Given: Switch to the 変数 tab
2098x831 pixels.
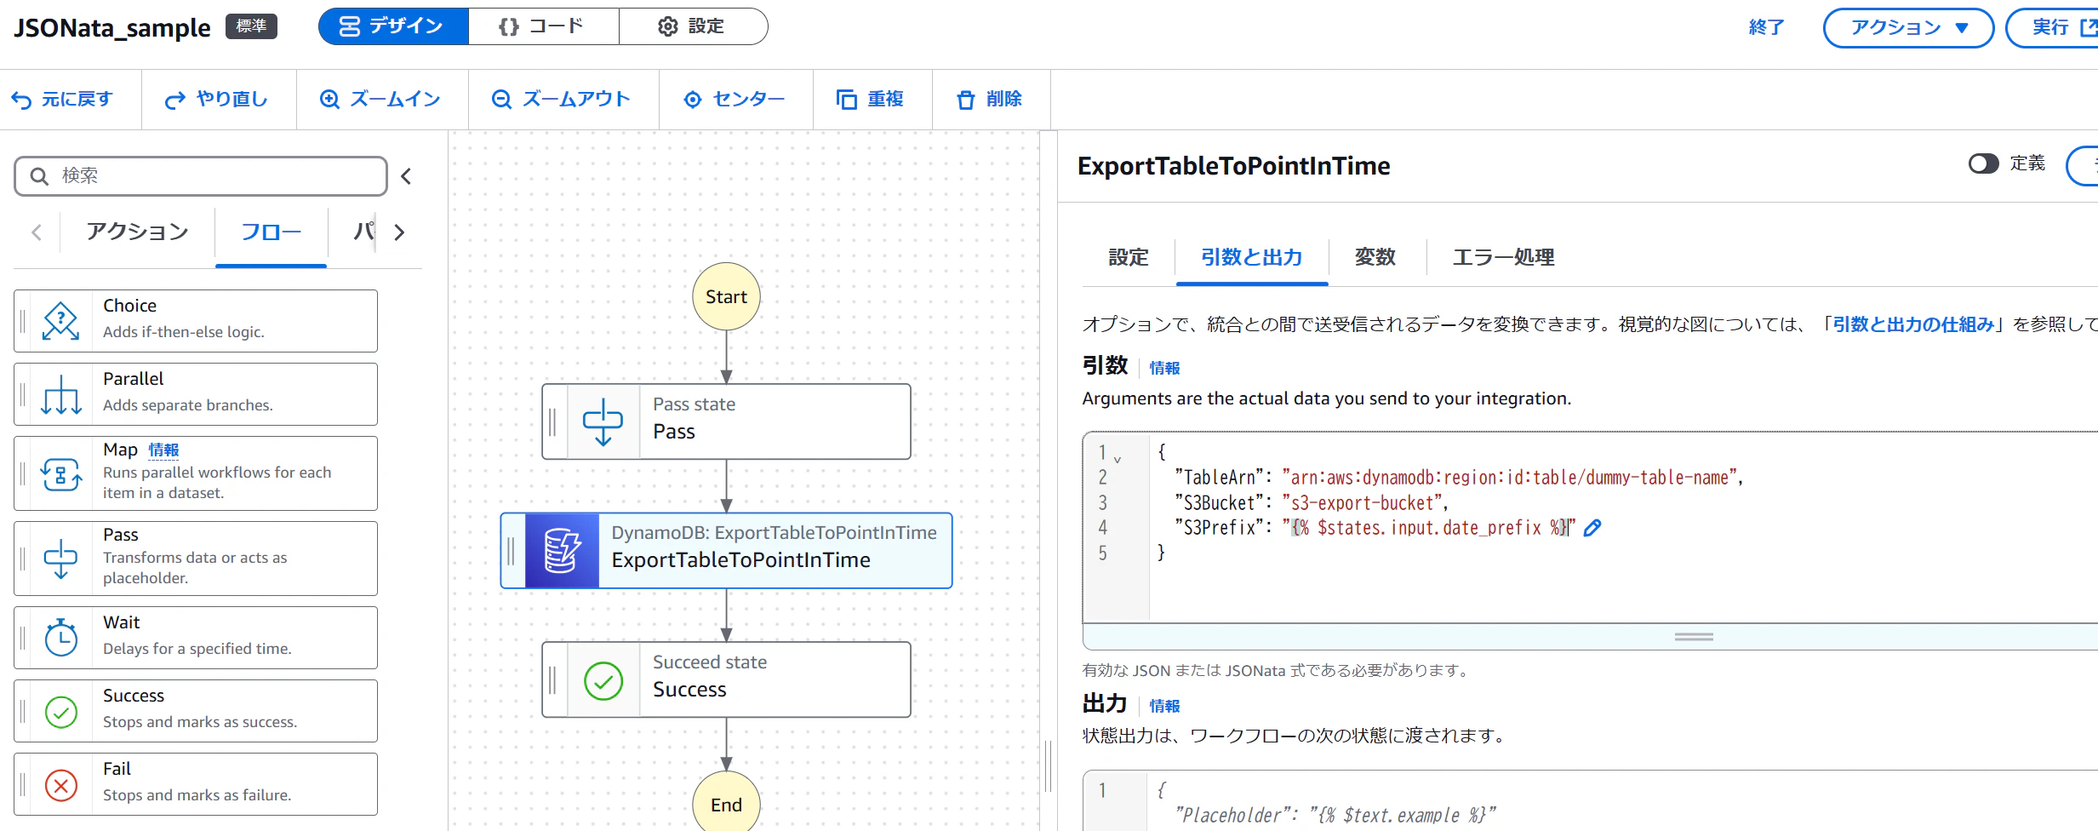Looking at the screenshot, I should click(x=1375, y=257).
